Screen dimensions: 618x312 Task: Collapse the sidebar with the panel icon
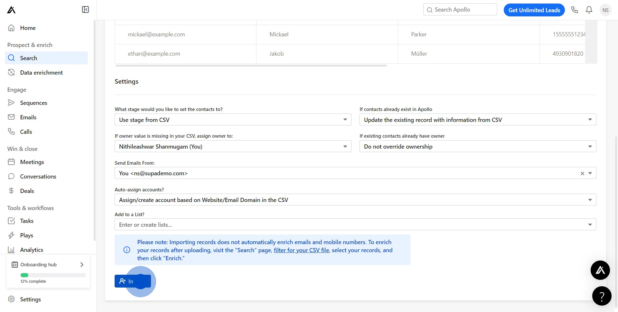point(85,10)
